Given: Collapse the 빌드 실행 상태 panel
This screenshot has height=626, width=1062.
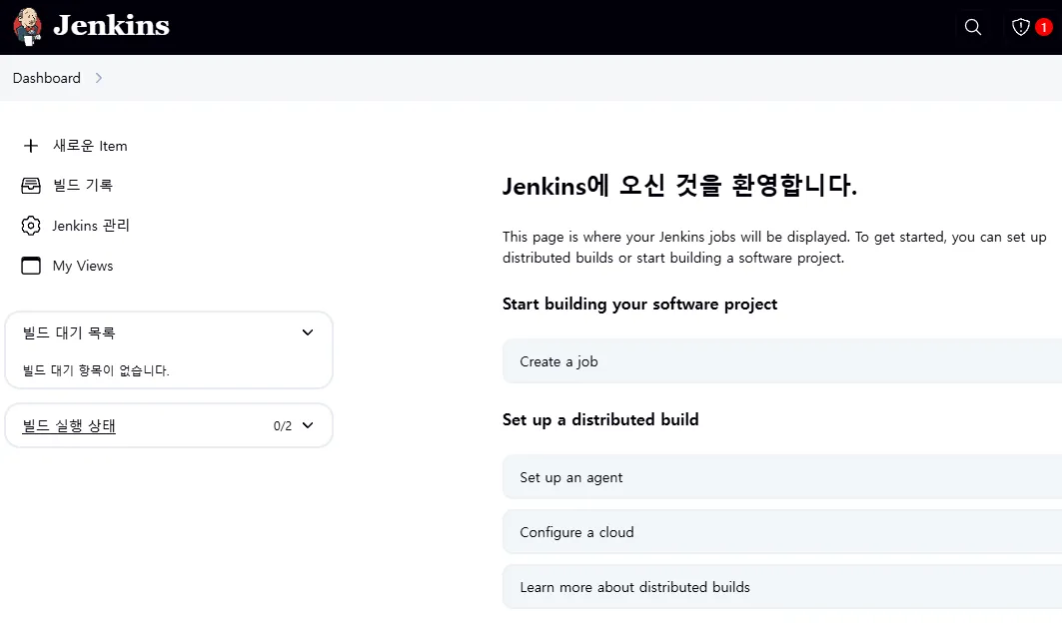Looking at the screenshot, I should (x=308, y=425).
